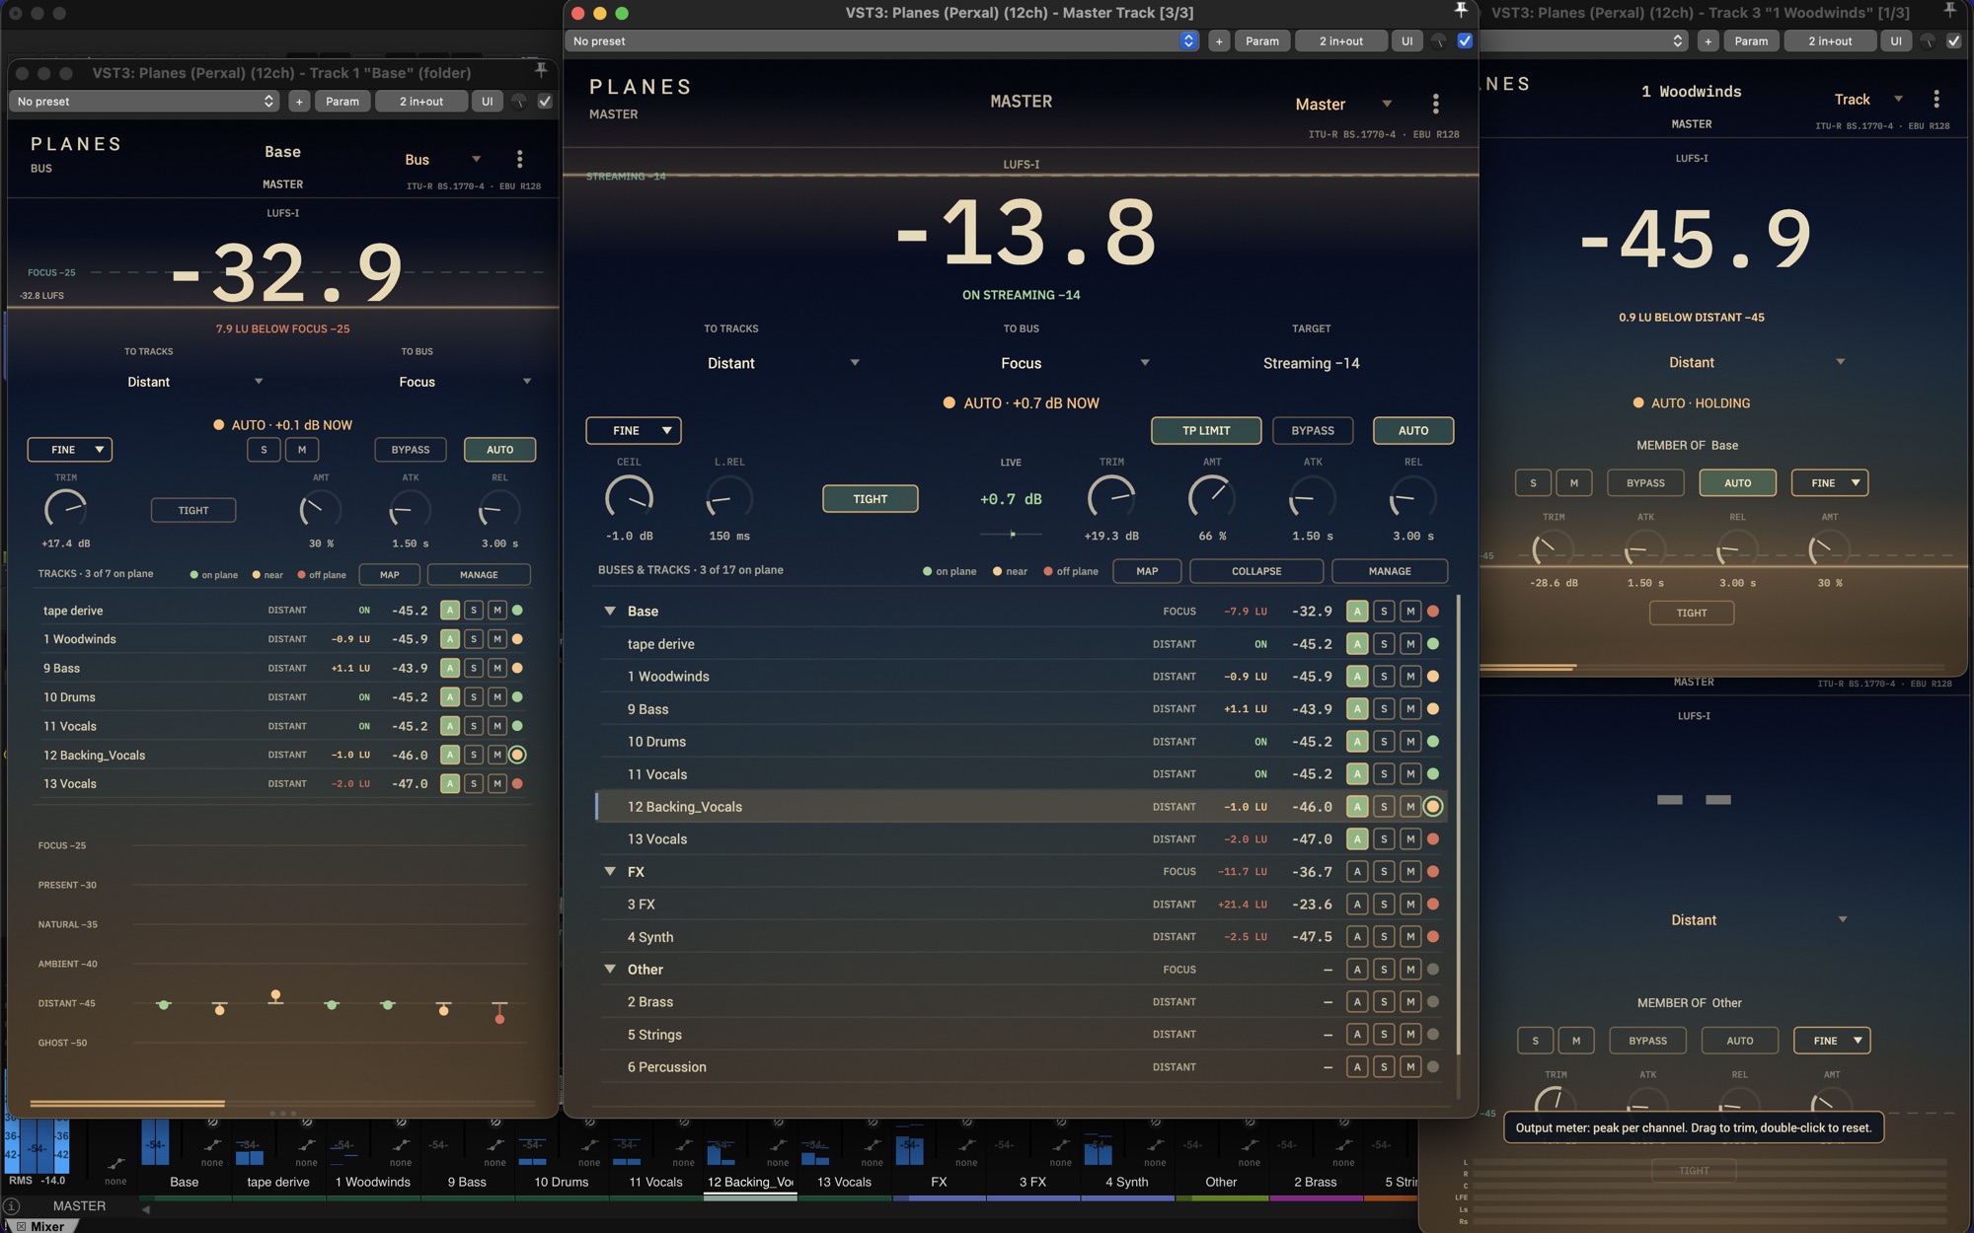This screenshot has height=1233, width=1974.
Task: Select the 4 Synth channel in the mixer
Action: 1126,1182
